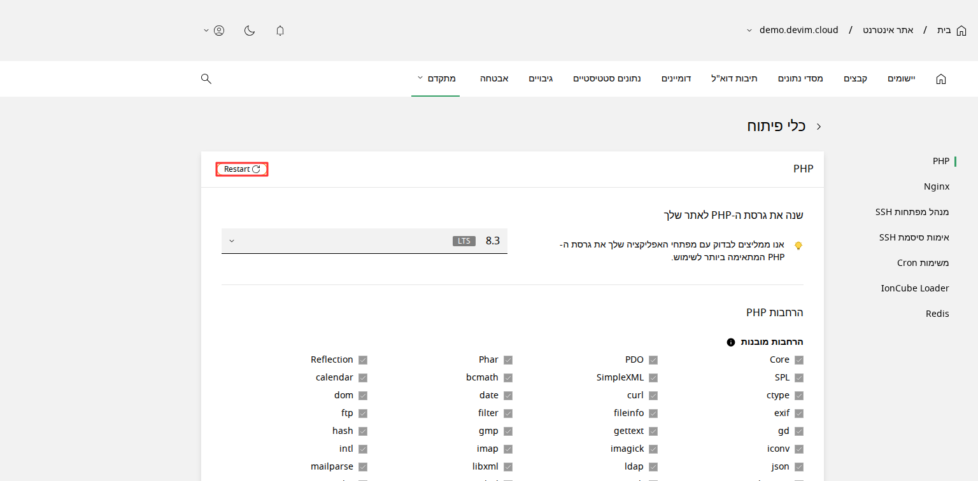Open the notifications bell icon
The height and width of the screenshot is (481, 978).
click(280, 31)
